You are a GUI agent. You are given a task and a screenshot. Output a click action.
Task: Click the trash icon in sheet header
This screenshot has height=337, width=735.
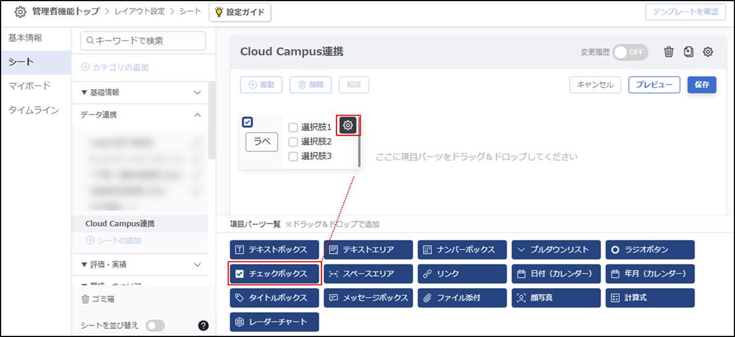(669, 52)
